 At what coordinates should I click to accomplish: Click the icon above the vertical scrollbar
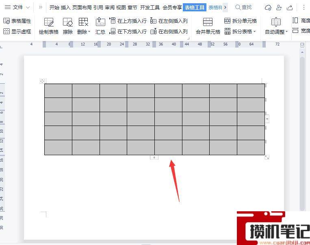[x=302, y=45]
